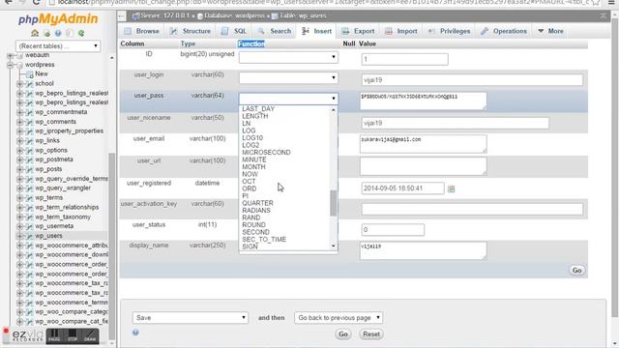619x348 pixels.
Task: Choose ROUND from the function list
Action: [253, 224]
